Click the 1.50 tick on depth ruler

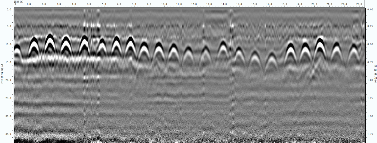coord(370,116)
